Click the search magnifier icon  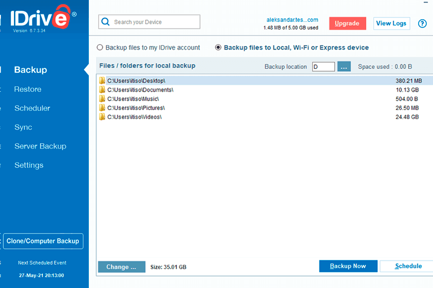[x=106, y=22]
